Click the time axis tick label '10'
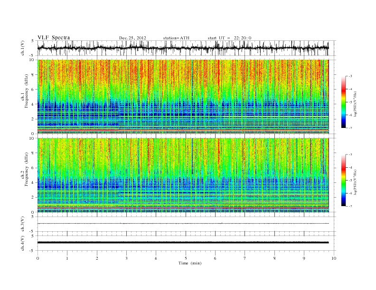Image resolution: width=376 pixels, height=290 pixels. point(334,258)
